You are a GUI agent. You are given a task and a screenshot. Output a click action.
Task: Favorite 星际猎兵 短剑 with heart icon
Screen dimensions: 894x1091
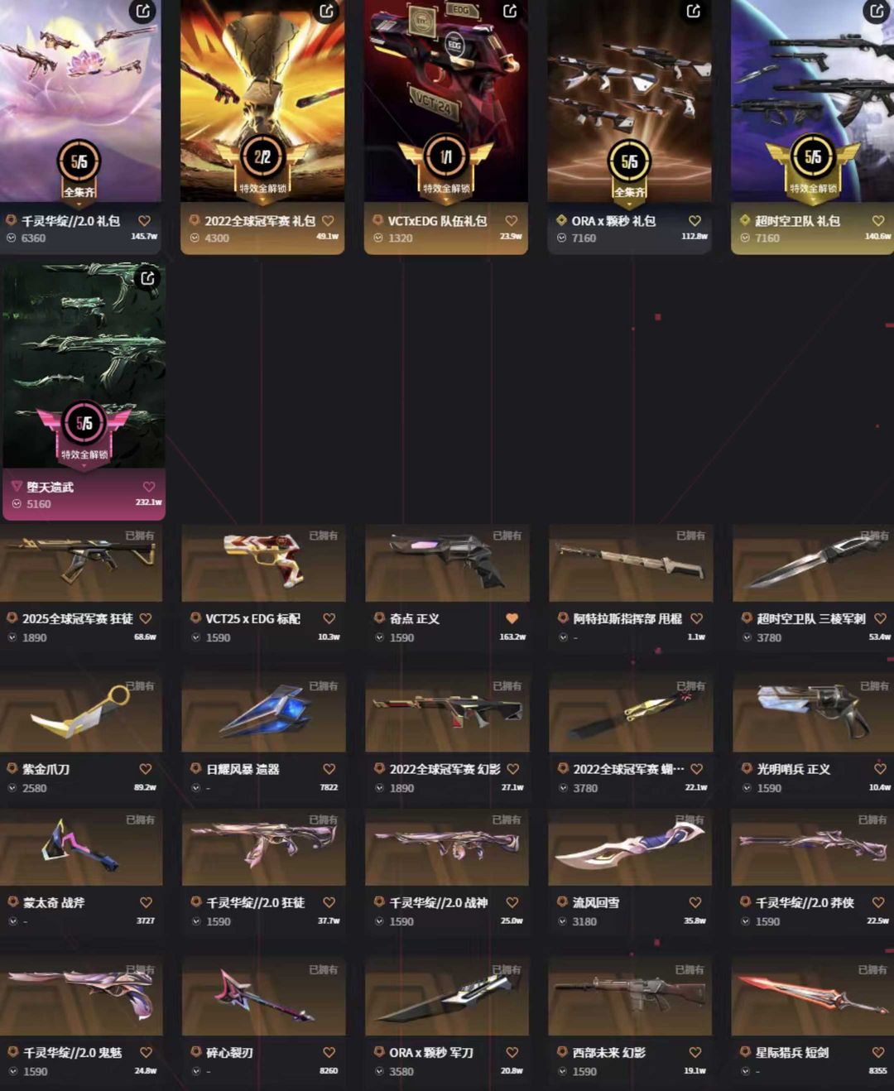878,1052
